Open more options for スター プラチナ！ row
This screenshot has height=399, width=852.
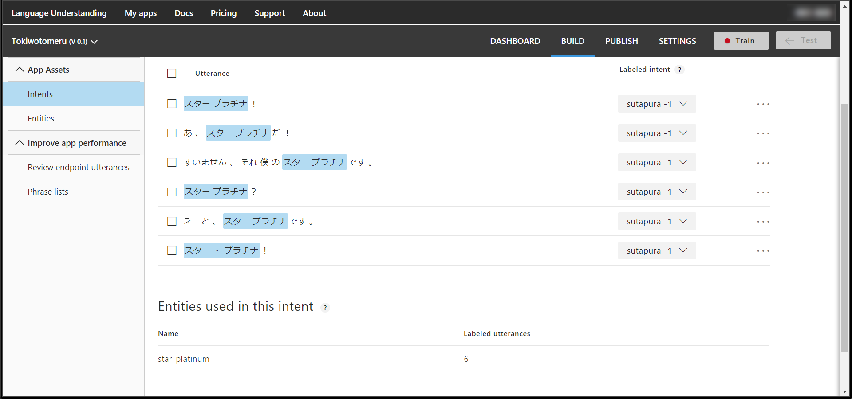click(763, 104)
